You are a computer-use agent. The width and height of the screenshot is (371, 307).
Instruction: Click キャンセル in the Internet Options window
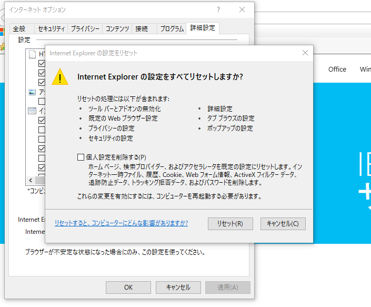(178, 288)
